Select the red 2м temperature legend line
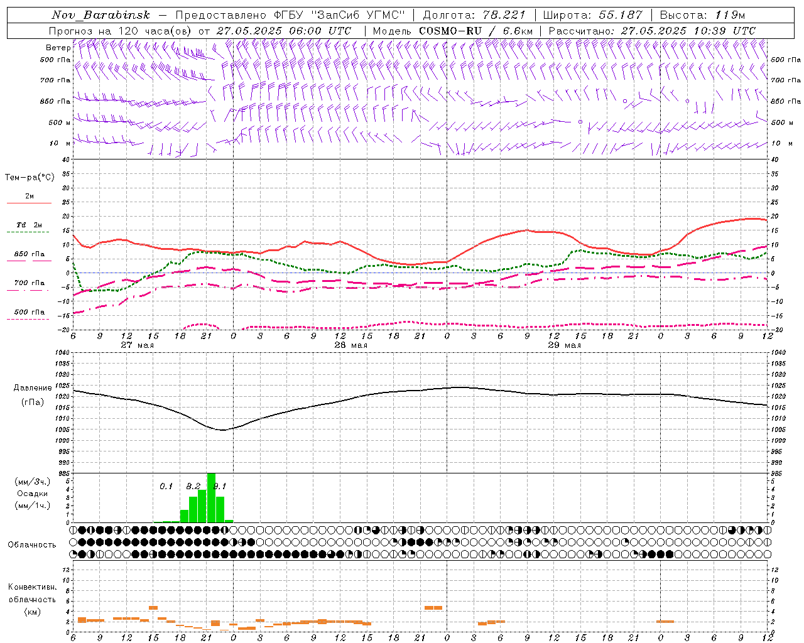 [x=29, y=203]
